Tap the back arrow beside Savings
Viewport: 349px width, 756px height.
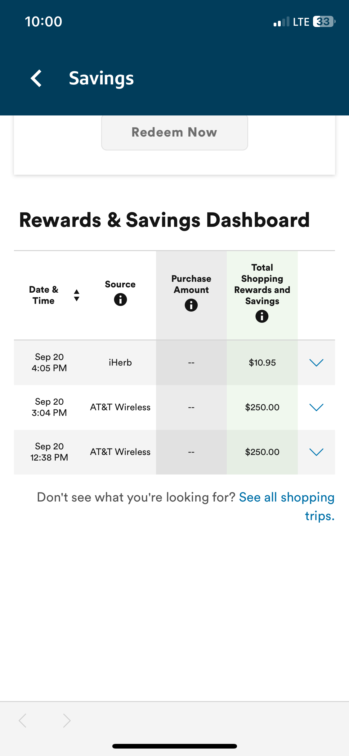36,78
